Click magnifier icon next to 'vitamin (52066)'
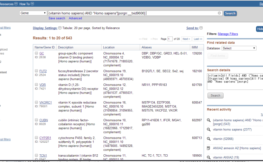This screenshot has height=162, width=263. click(209, 139)
